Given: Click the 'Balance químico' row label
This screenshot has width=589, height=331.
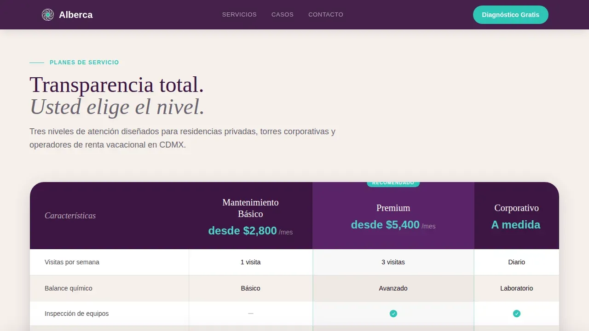Looking at the screenshot, I should 69,288.
